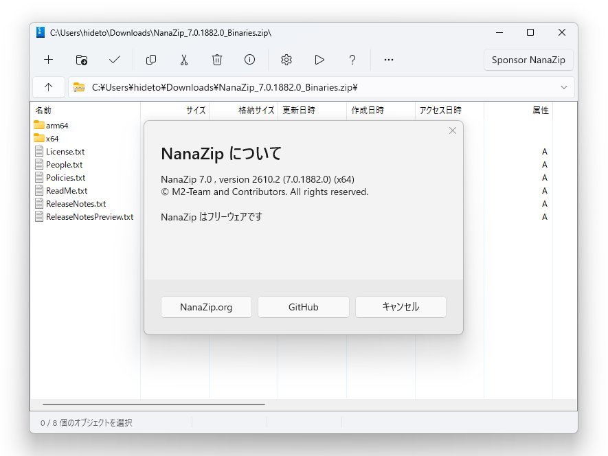Click the License.txt file icon
This screenshot has width=608, height=456.
click(38, 152)
